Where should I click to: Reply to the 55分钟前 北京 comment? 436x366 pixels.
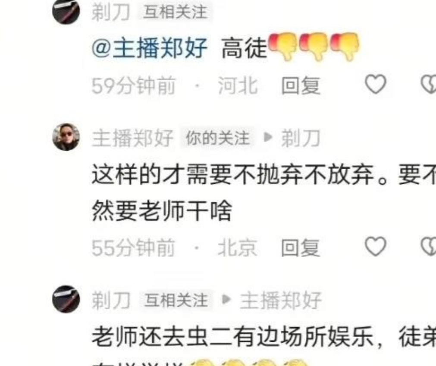[x=301, y=247]
